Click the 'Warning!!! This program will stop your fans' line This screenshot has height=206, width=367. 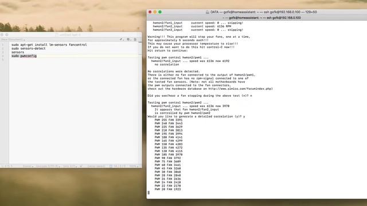coord(199,37)
